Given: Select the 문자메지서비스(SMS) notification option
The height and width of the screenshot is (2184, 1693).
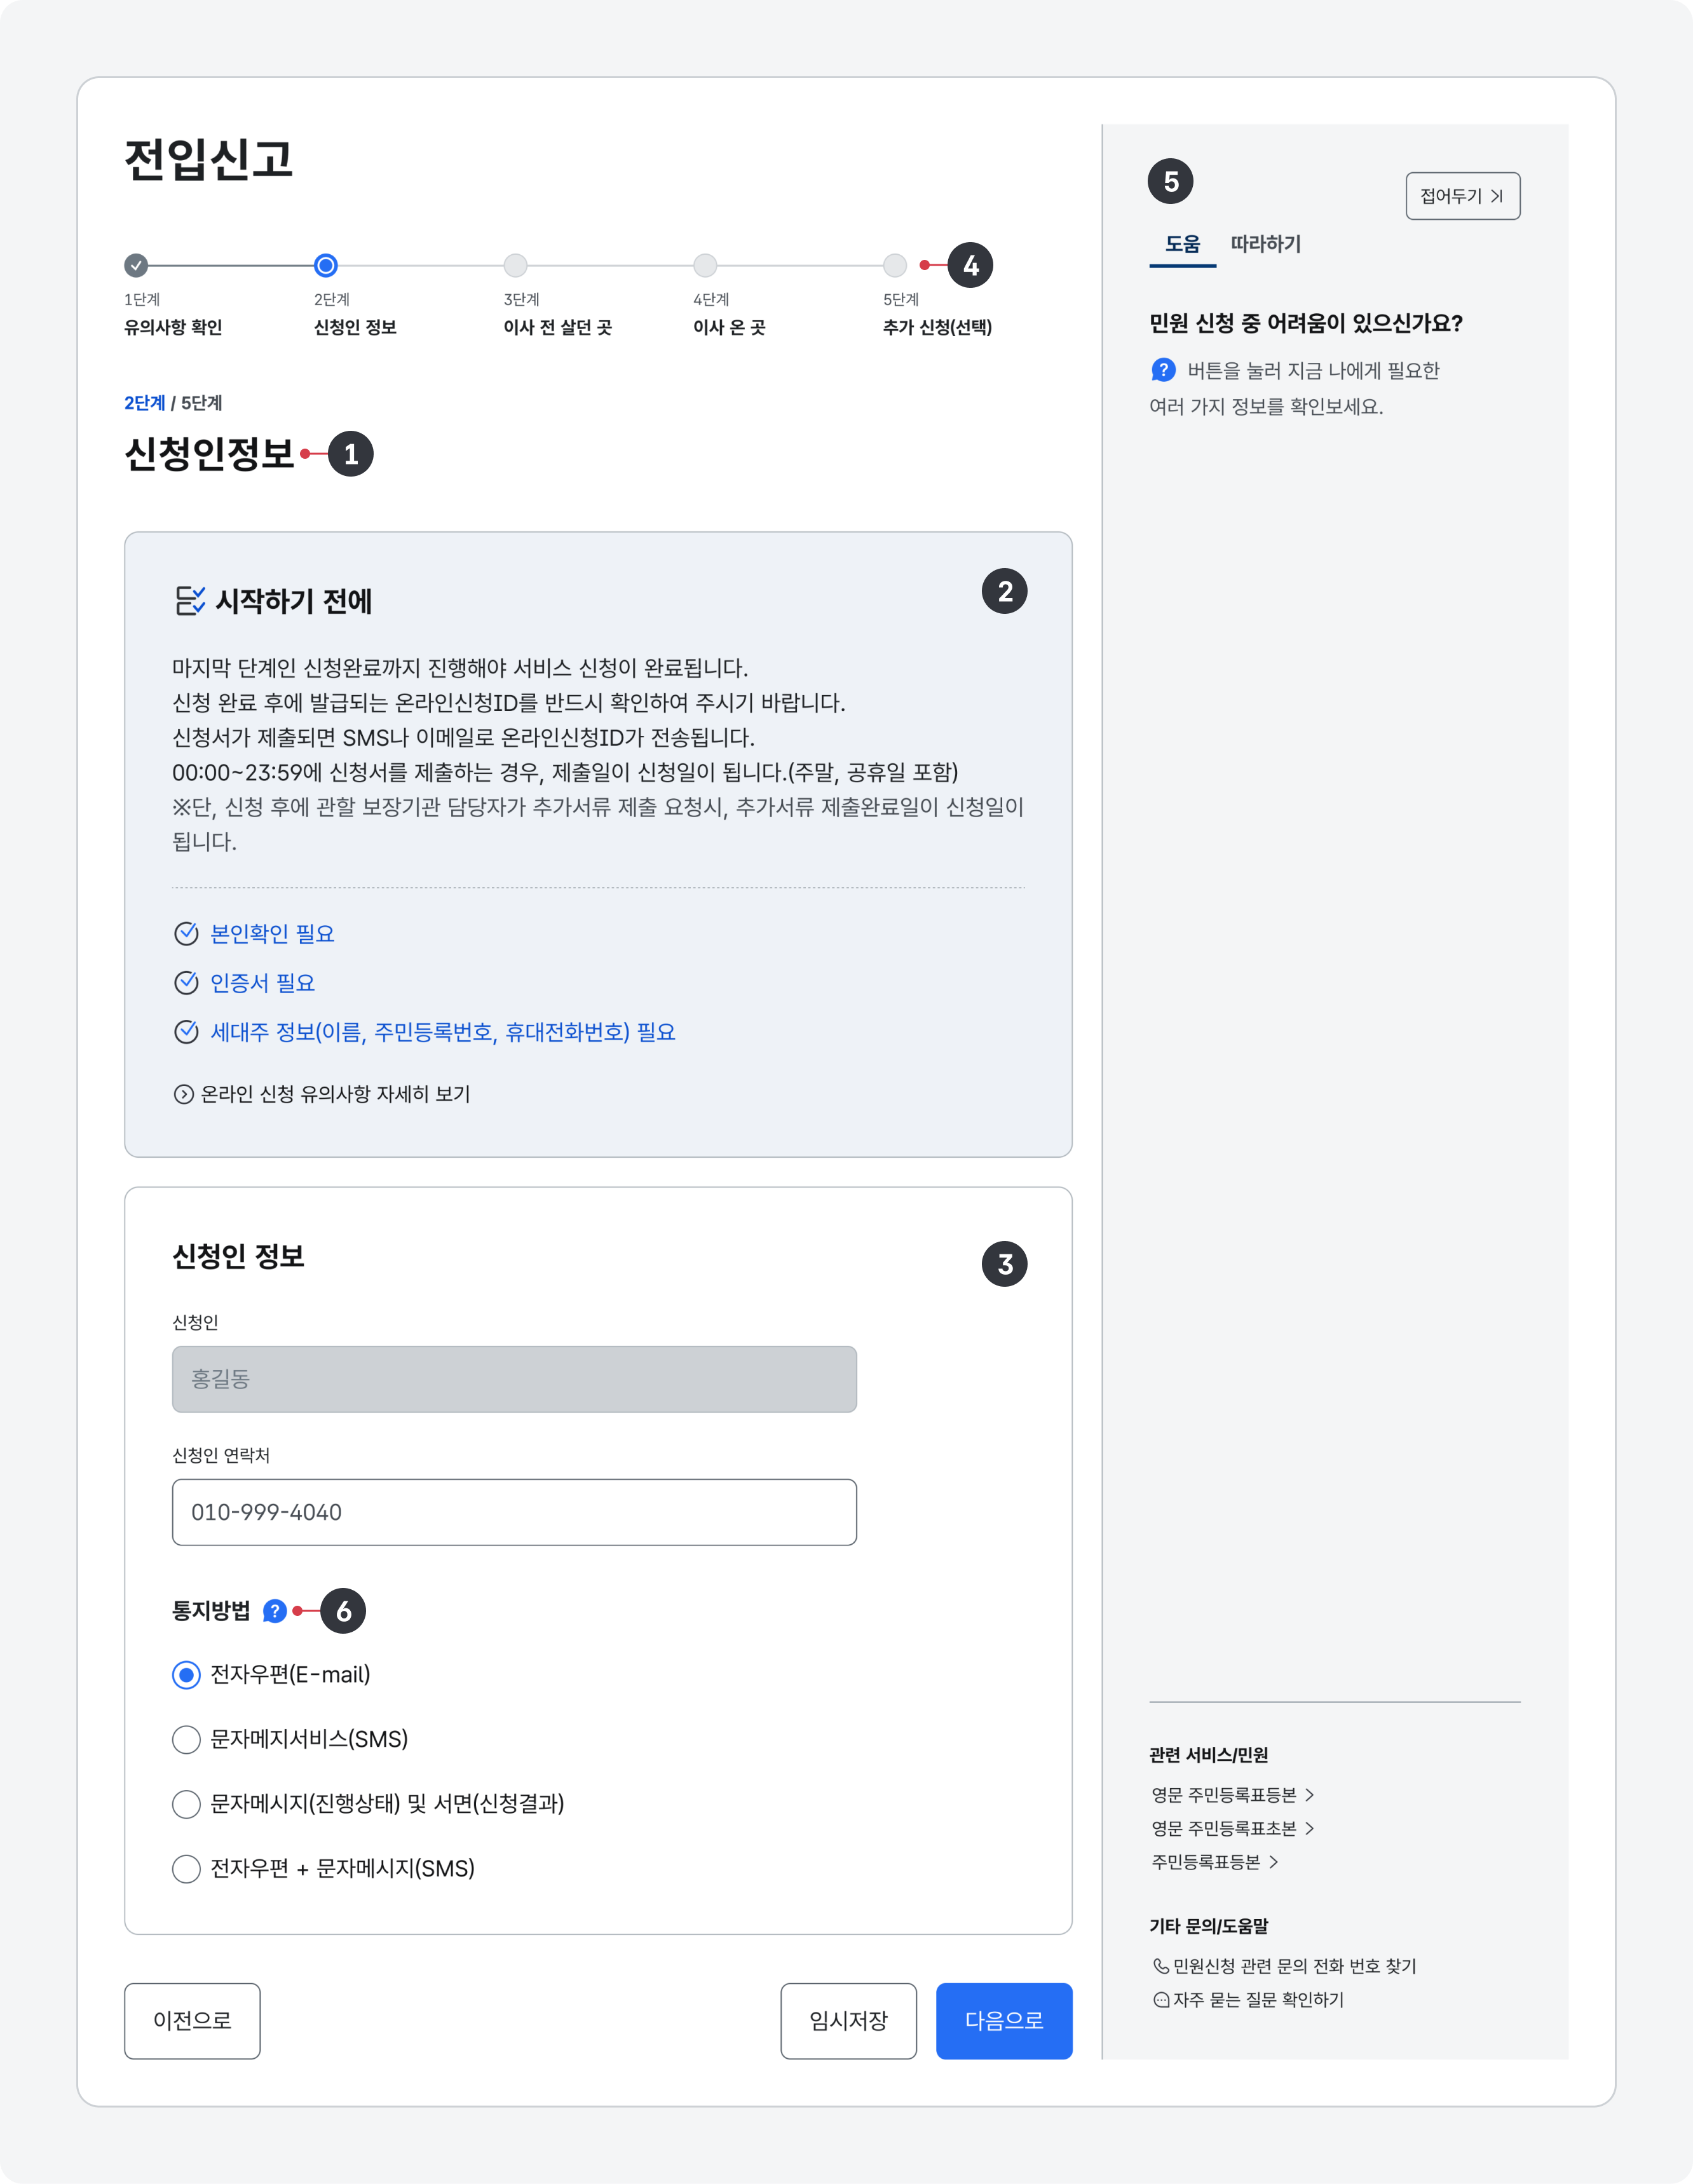Looking at the screenshot, I should click(x=185, y=1739).
